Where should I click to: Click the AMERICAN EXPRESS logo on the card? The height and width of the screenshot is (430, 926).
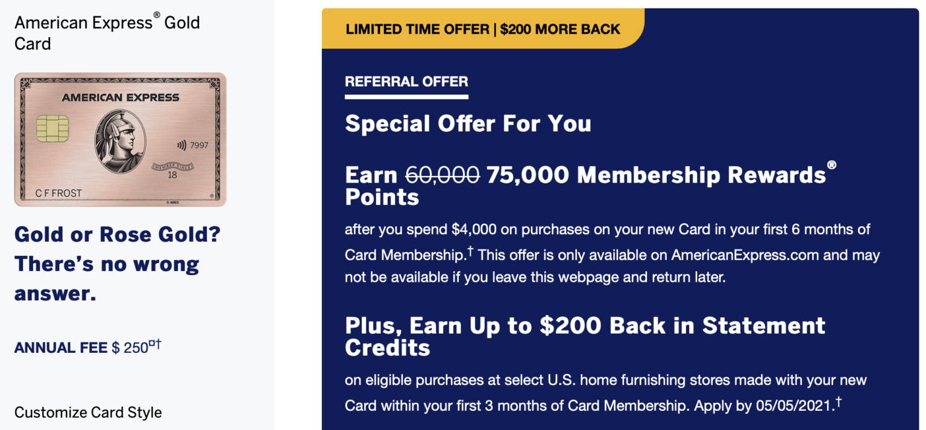point(120,98)
